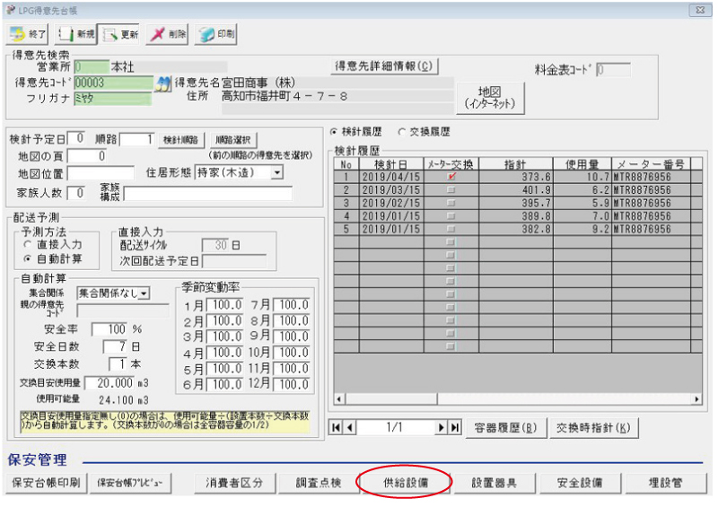Screen dimensions: 718x507
Task: Go to the first record navigation arrow
Action: [337, 428]
